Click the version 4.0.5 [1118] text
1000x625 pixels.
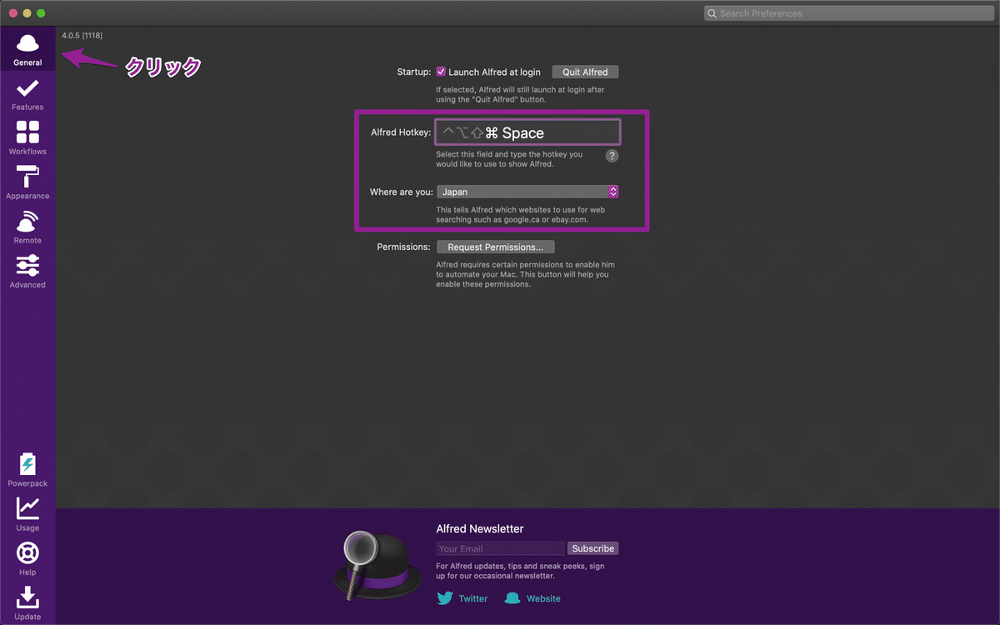(82, 35)
